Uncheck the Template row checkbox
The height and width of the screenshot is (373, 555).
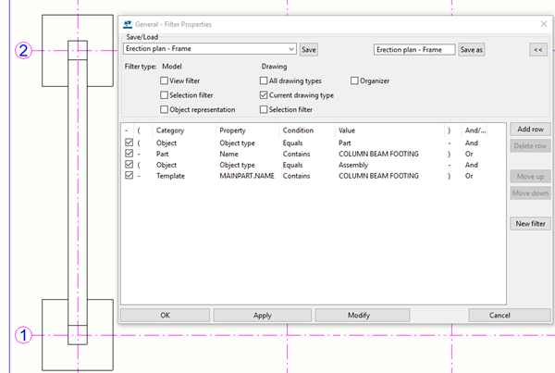pyautogui.click(x=128, y=174)
